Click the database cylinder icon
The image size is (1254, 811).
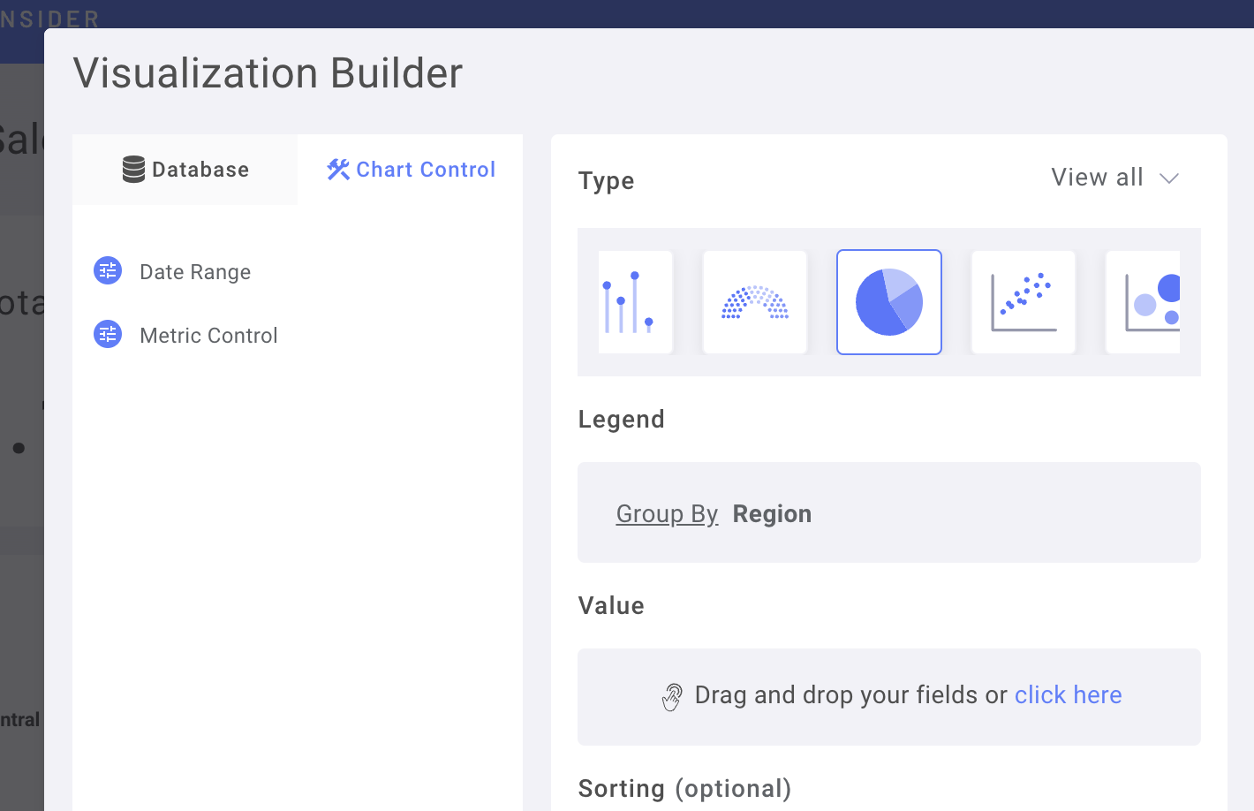click(132, 169)
